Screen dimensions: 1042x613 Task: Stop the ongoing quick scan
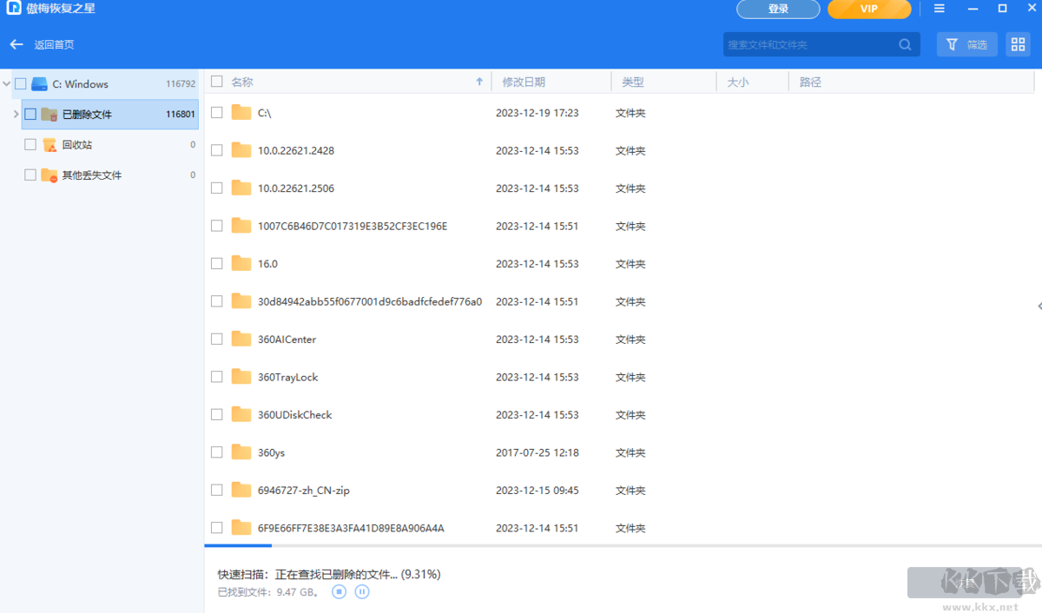coord(338,591)
